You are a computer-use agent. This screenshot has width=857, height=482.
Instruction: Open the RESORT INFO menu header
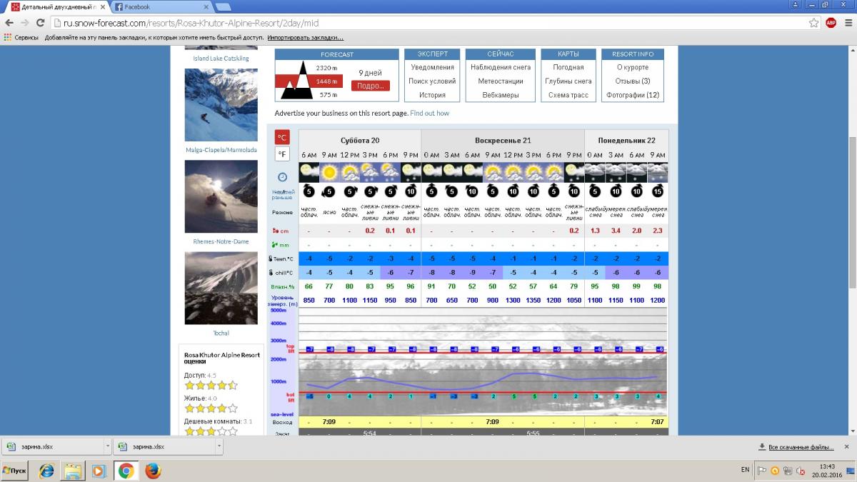pos(633,54)
